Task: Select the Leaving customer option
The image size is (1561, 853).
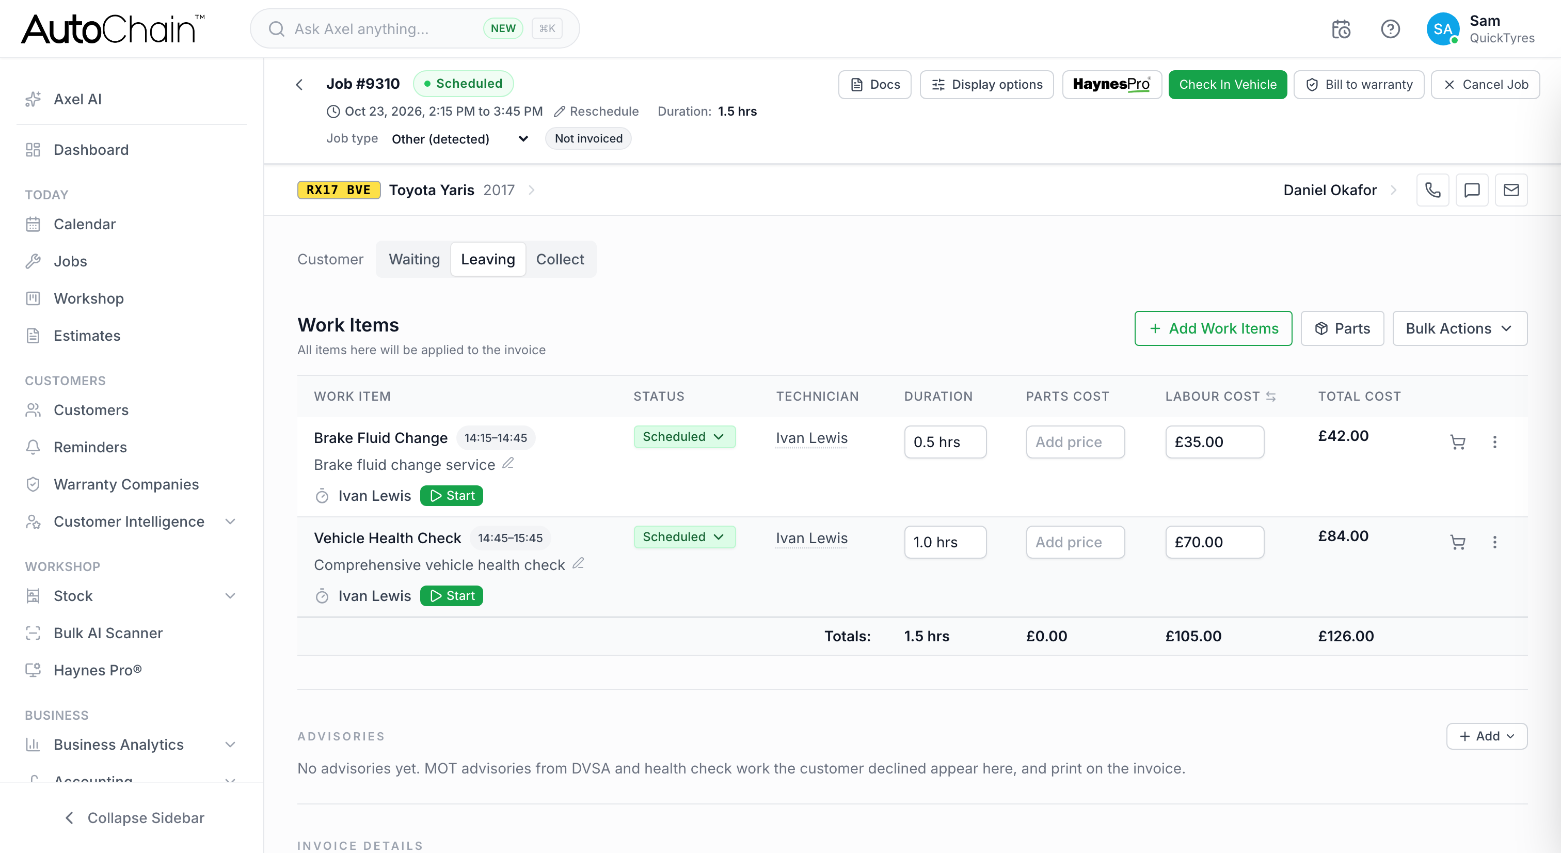Action: tap(488, 260)
